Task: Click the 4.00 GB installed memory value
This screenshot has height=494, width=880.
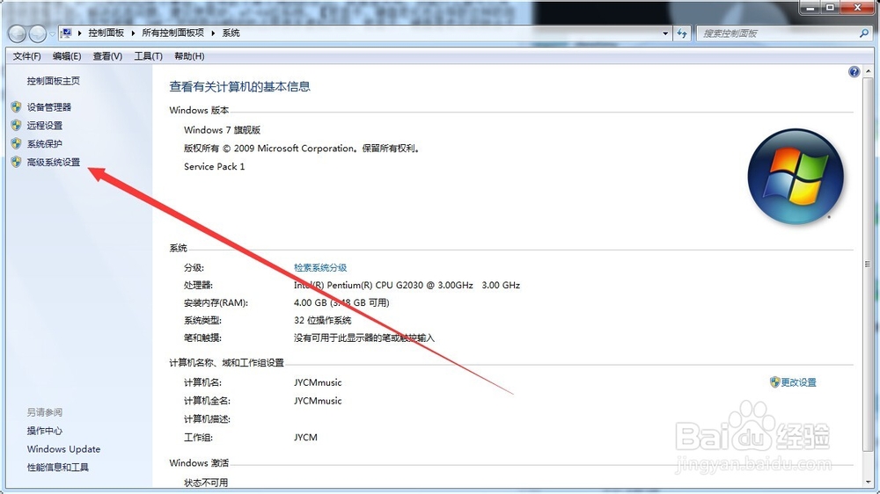Action: [341, 302]
